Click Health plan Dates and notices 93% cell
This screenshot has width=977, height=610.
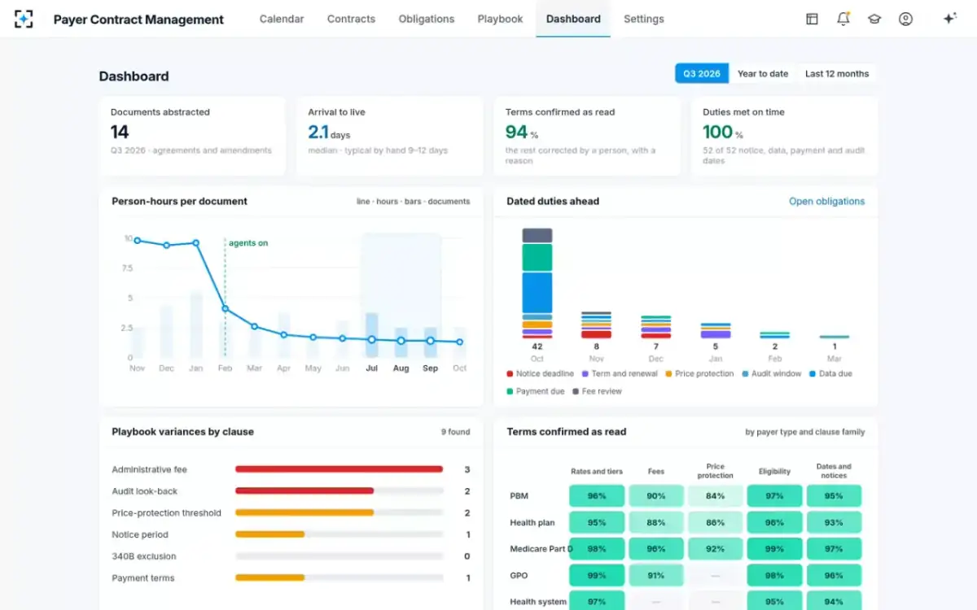(834, 523)
